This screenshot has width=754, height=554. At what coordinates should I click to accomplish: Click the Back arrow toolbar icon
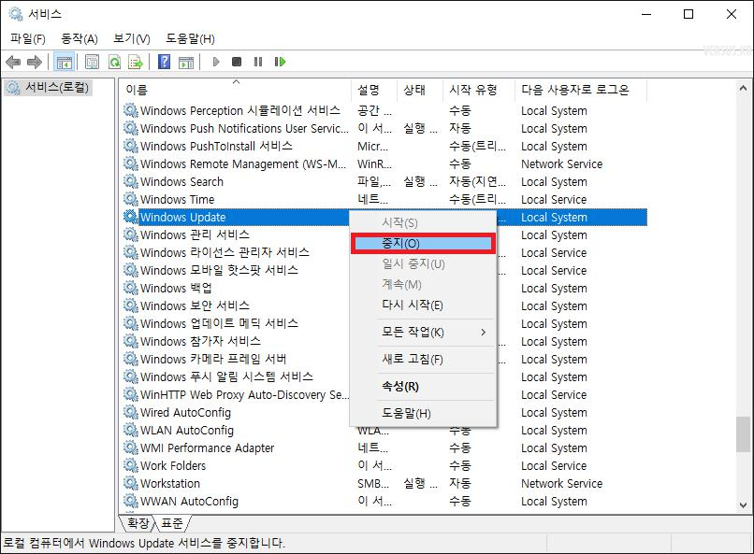13,62
